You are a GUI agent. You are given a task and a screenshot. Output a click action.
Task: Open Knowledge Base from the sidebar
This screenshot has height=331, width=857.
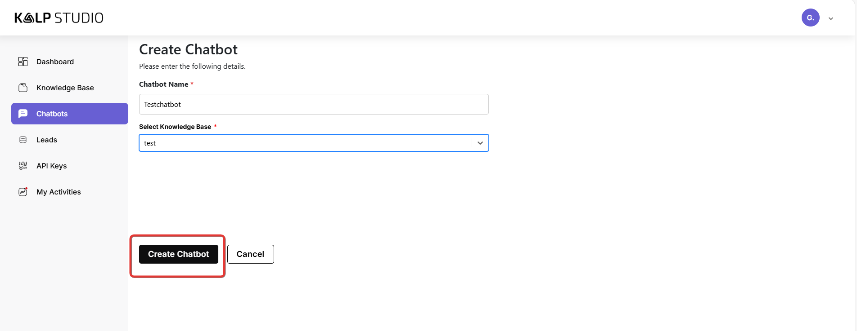click(65, 88)
